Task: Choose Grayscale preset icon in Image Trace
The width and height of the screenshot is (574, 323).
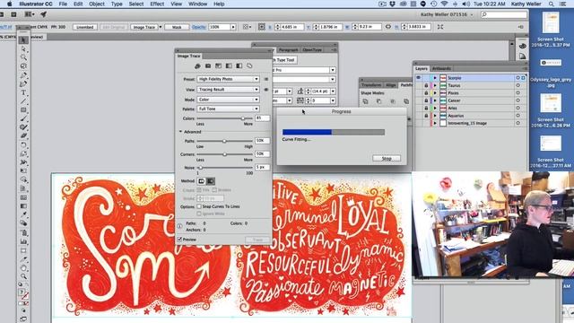Action: [x=229, y=65]
